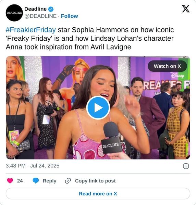Click the Reply text label
The image size is (196, 205).
click(50, 181)
